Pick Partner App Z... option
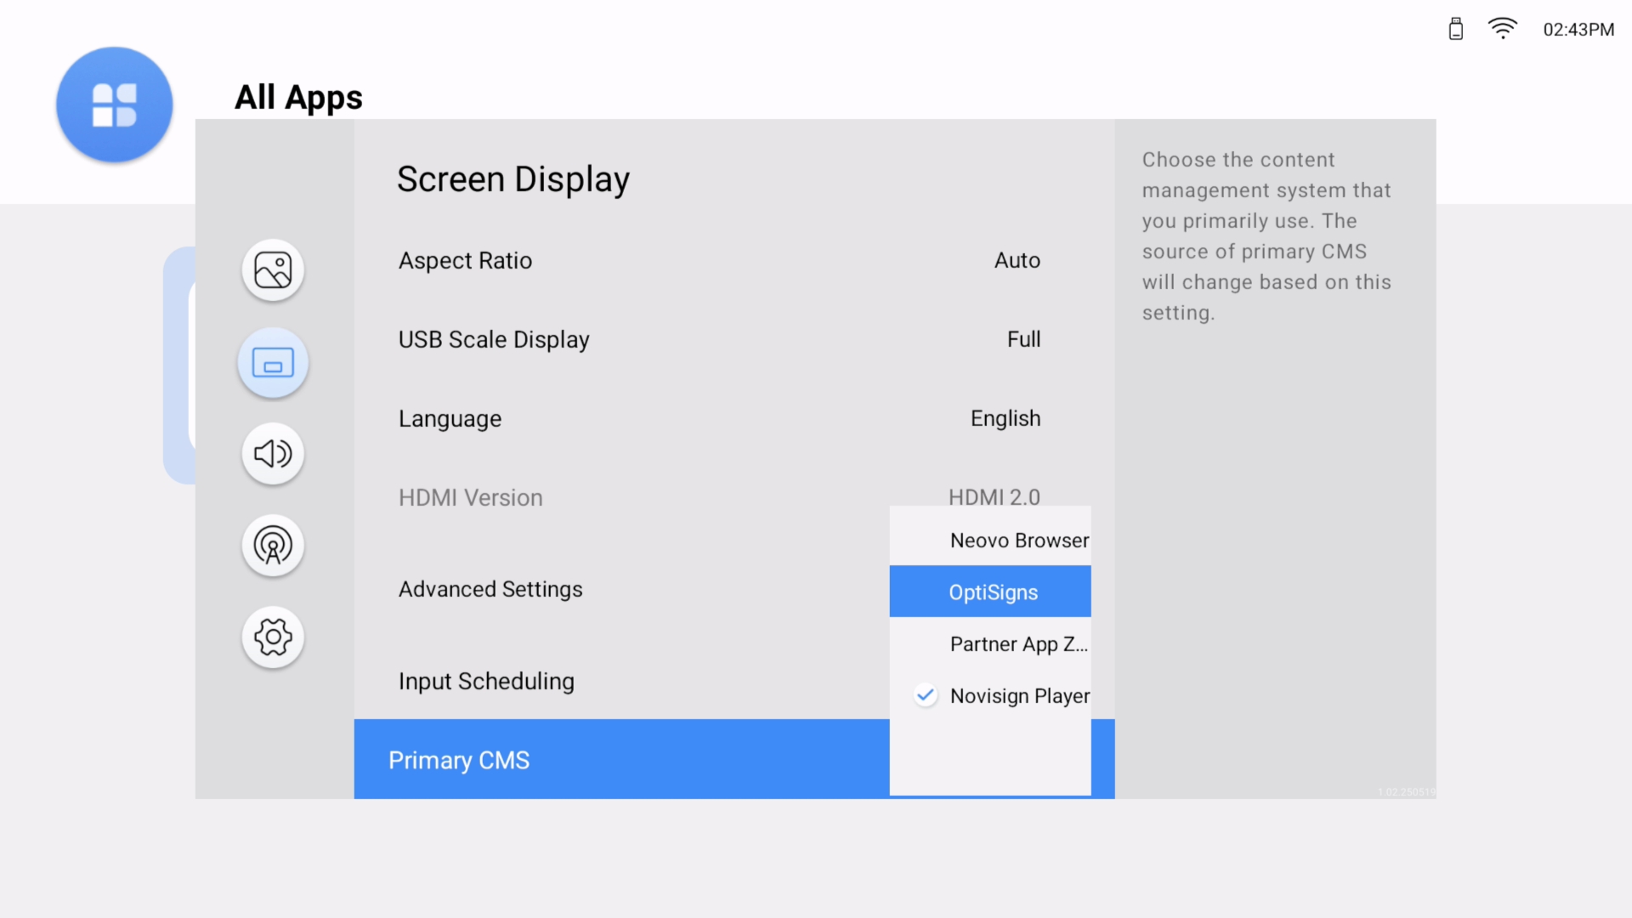This screenshot has width=1632, height=918. pyautogui.click(x=1017, y=644)
